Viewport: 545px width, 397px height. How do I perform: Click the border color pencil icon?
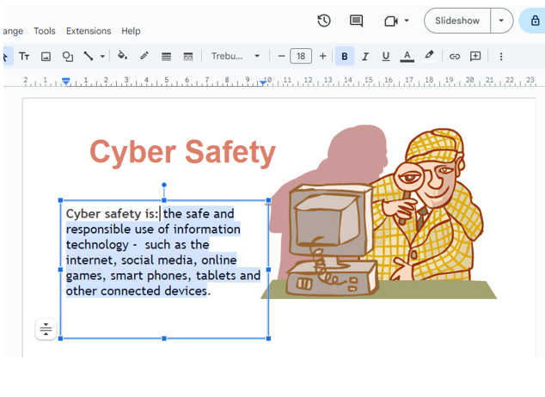144,57
